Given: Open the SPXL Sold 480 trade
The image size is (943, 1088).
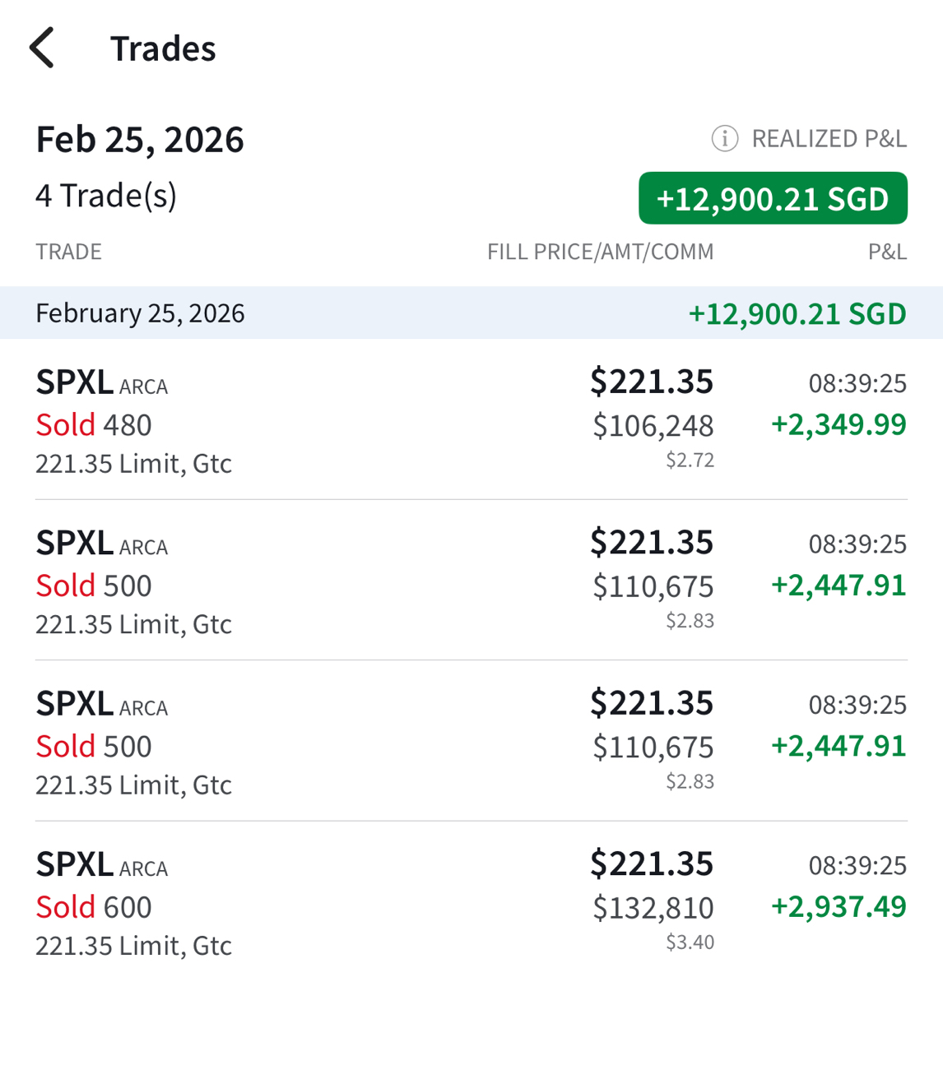Looking at the screenshot, I should 471,420.
